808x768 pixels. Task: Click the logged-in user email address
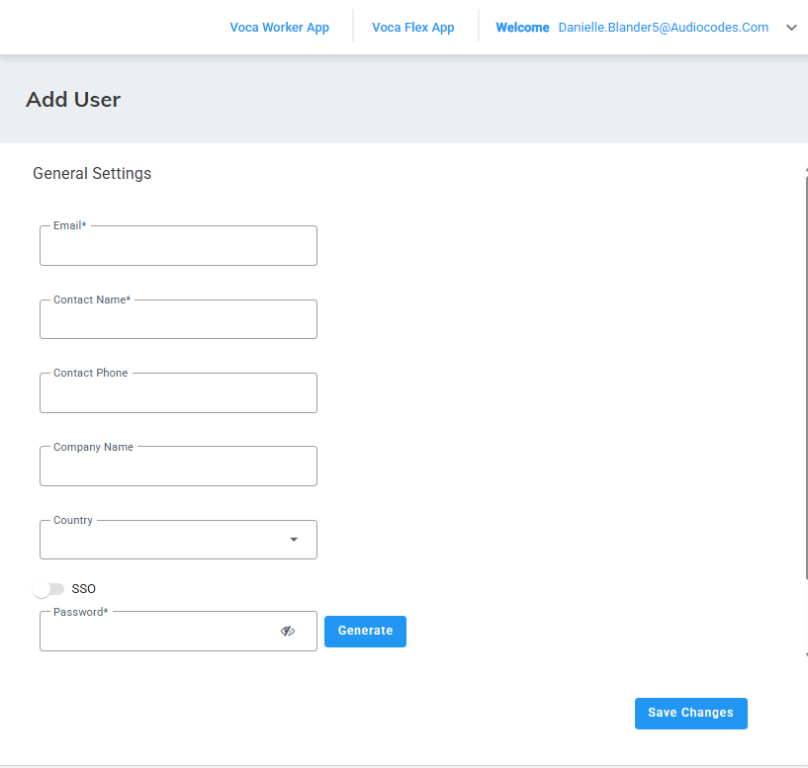click(x=663, y=28)
